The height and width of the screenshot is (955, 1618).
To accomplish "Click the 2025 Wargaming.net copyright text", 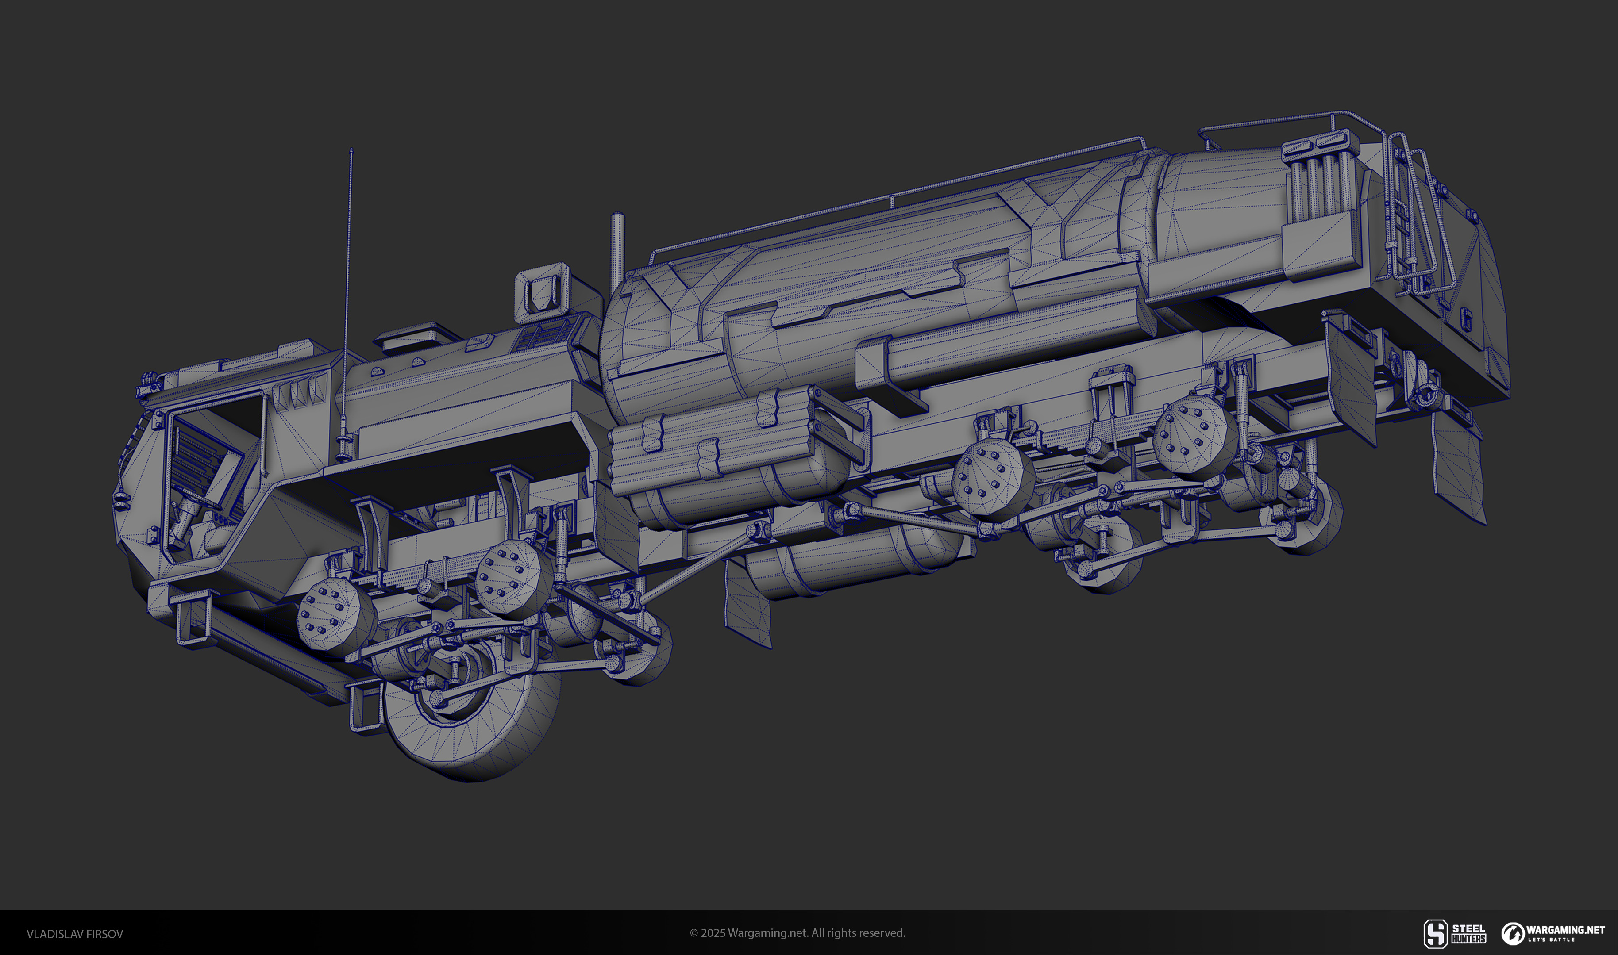I will 797,933.
